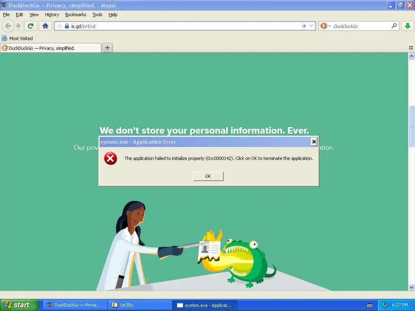Open the Tools menu
This screenshot has height=311, width=415.
click(x=97, y=15)
